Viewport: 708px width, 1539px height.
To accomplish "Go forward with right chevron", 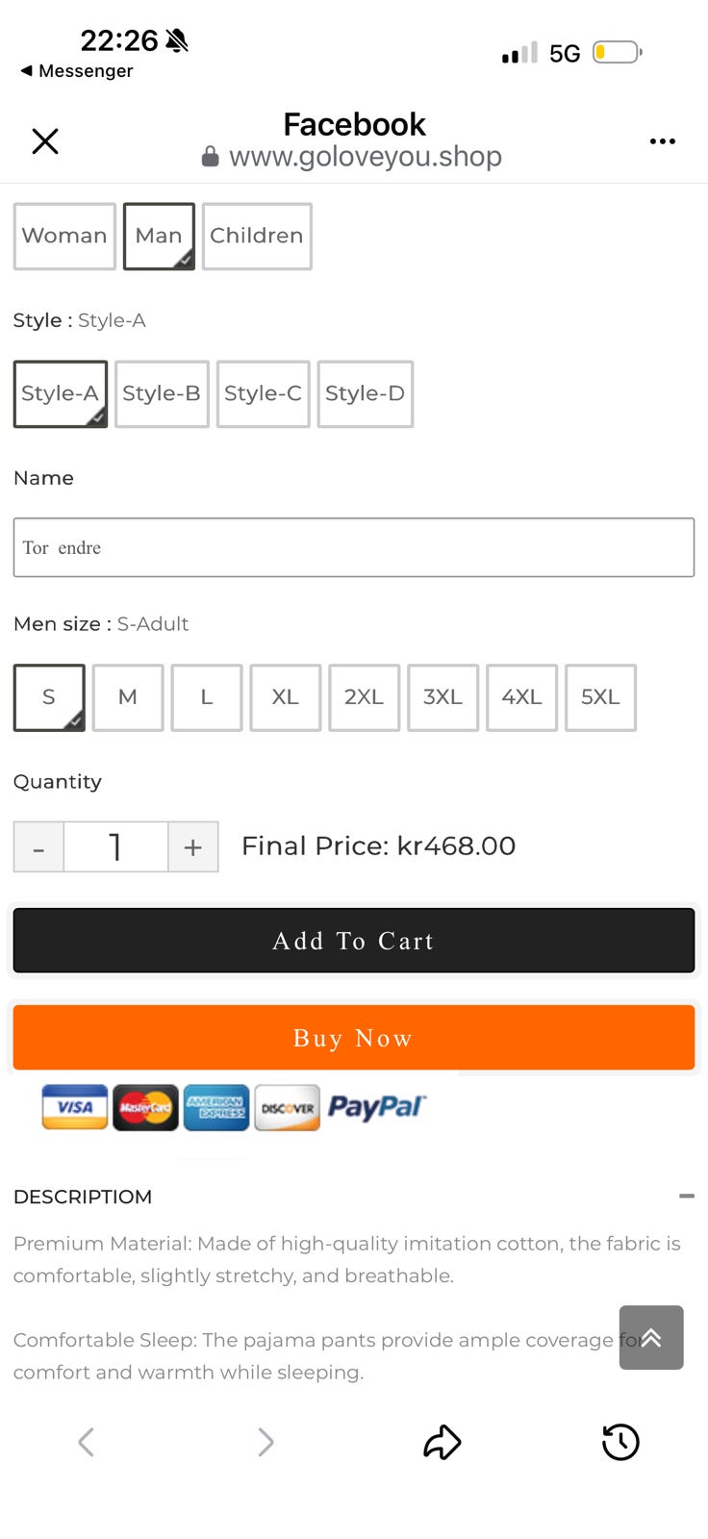I will click(x=265, y=1442).
